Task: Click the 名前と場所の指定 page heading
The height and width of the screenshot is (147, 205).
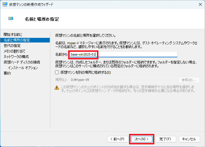Action: click(42, 19)
